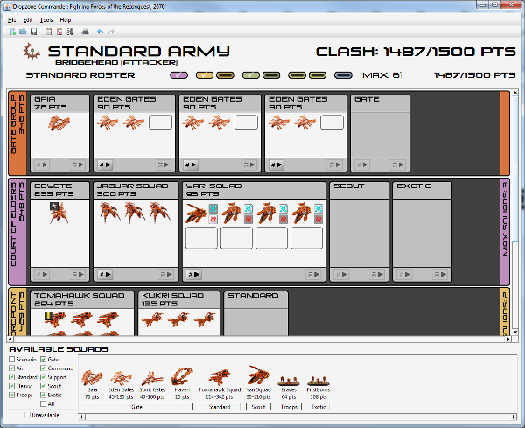Select the first Yari unit in Yari Squad
Image resolution: width=525 pixels, height=428 pixels.
[x=196, y=214]
